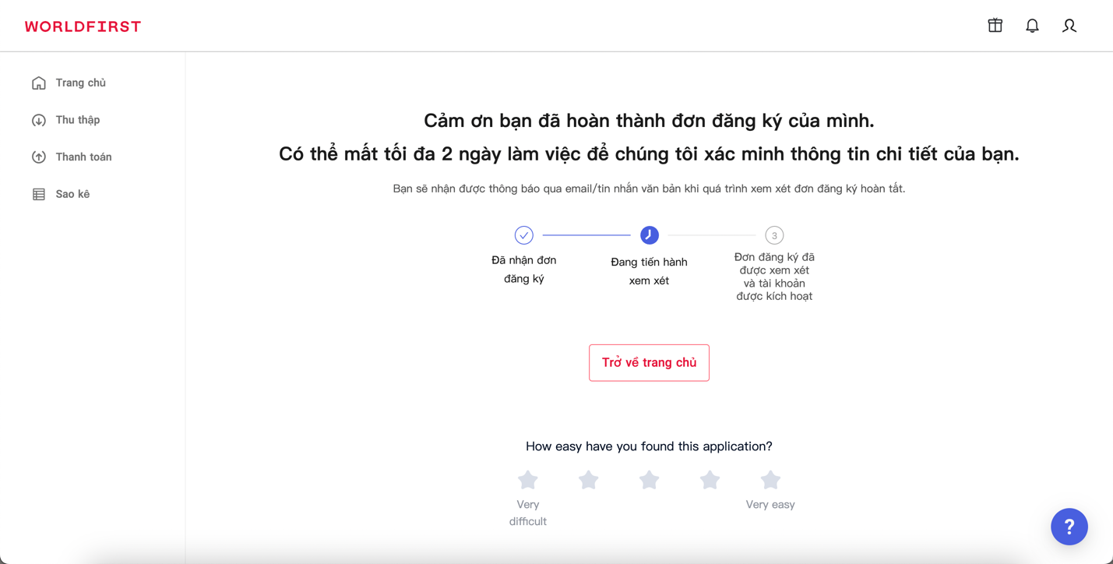
Task: Open Thu thập in the sidebar
Action: [78, 120]
